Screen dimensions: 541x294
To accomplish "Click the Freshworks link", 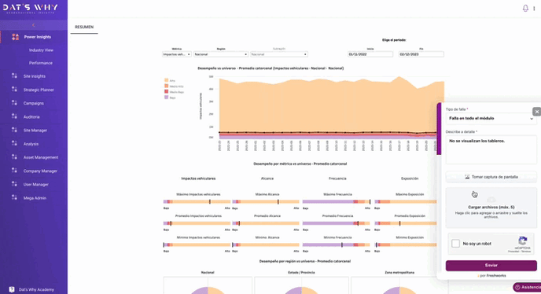I will point(496,276).
